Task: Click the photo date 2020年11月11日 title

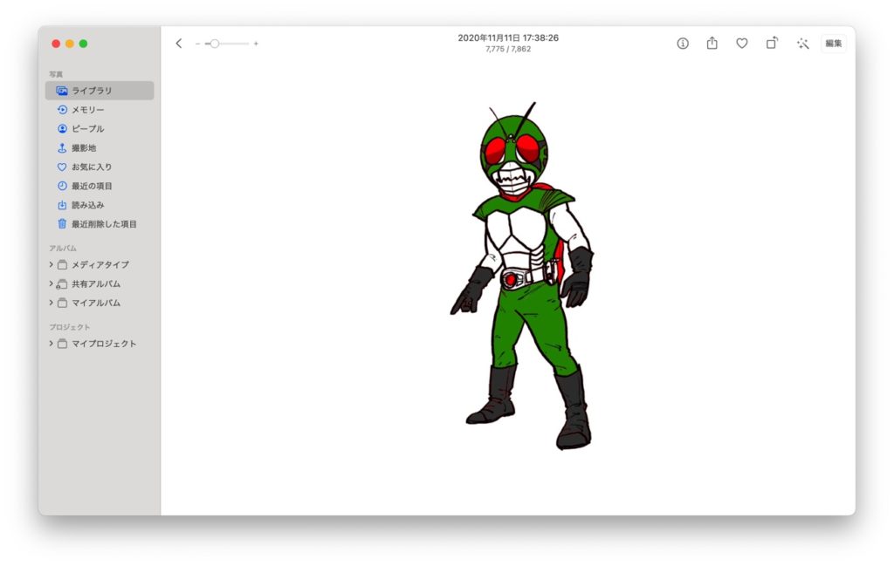Action: coord(508,38)
